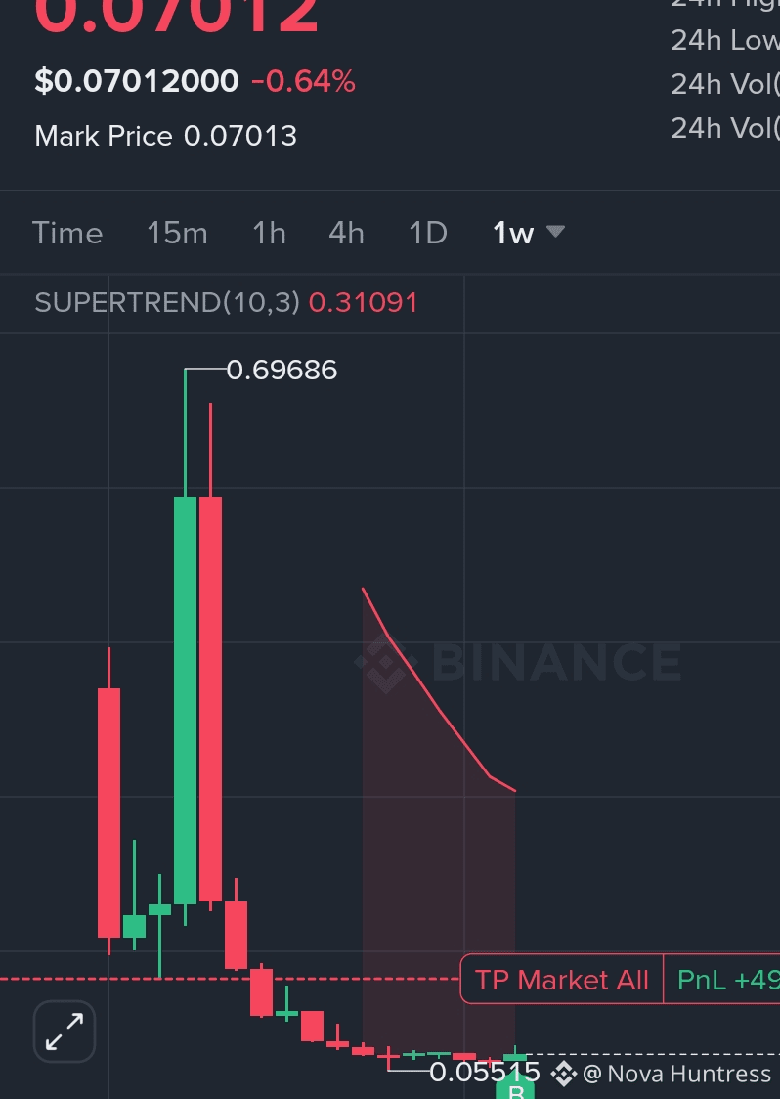Select the 1D interval tab
The image size is (780, 1099).
tap(427, 233)
